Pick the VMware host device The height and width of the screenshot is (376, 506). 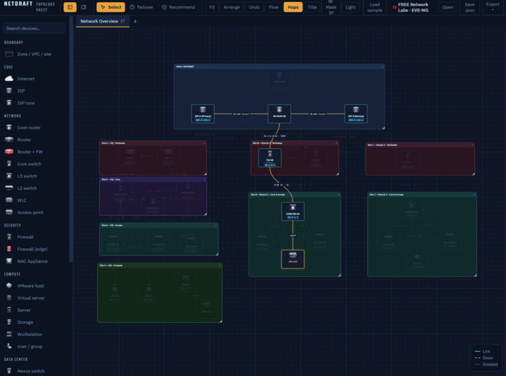[34, 285]
